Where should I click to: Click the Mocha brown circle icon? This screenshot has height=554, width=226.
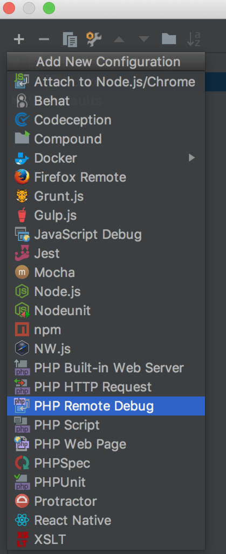(22, 273)
